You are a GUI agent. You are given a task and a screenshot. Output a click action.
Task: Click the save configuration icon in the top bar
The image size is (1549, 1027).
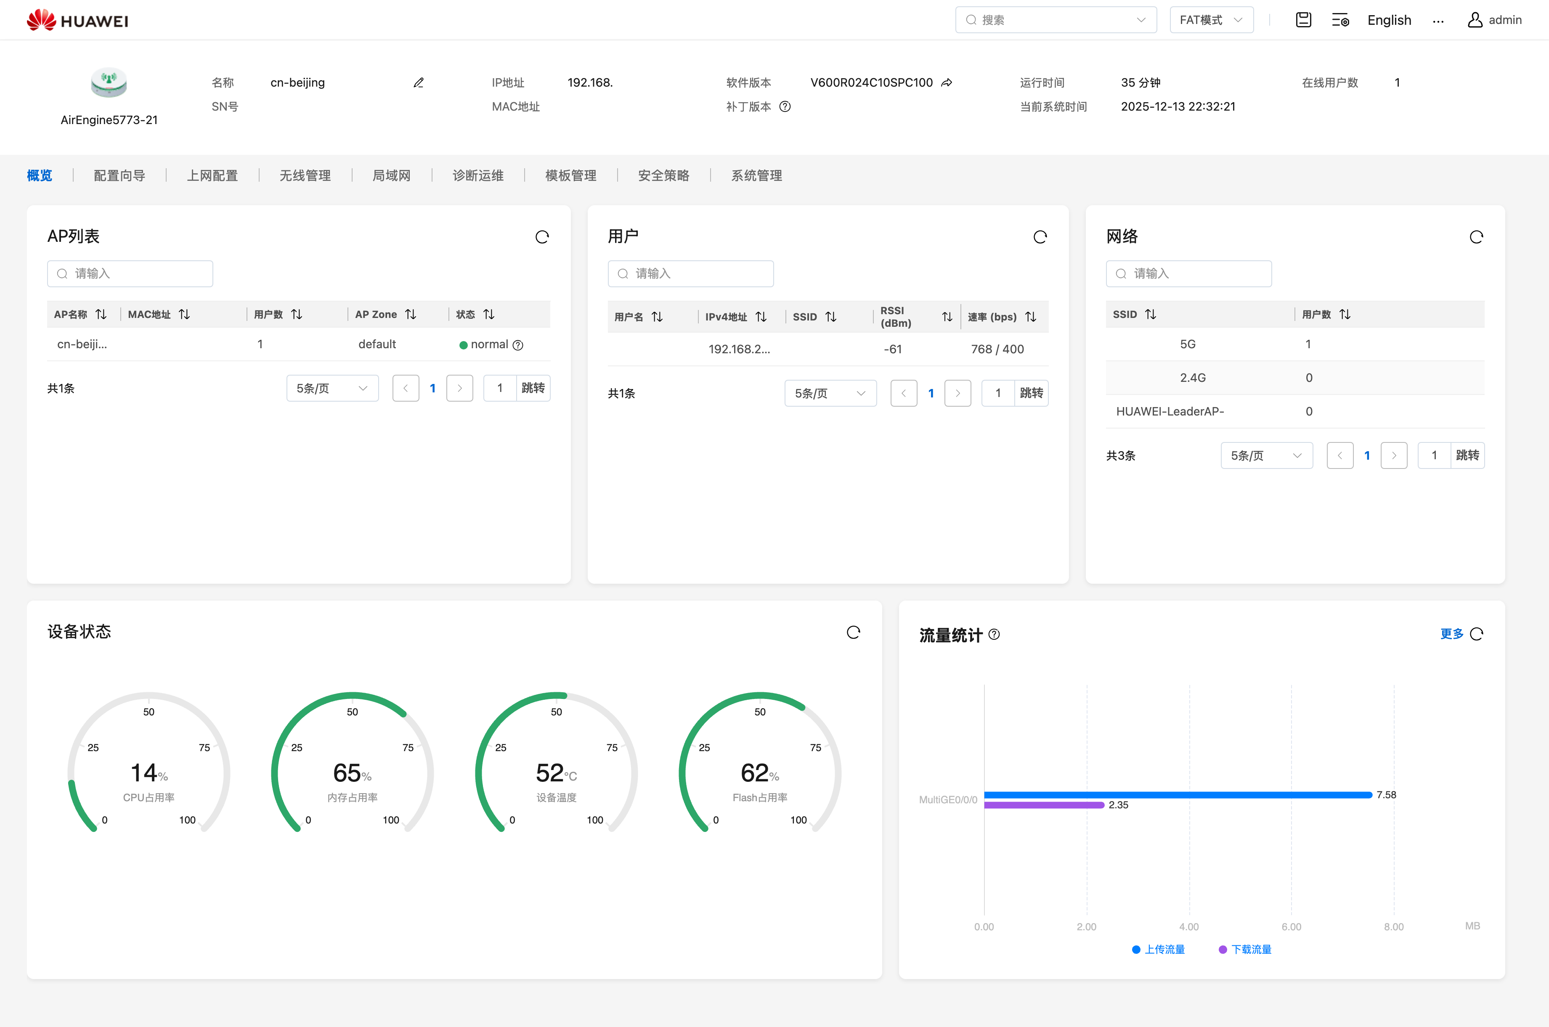1302,20
